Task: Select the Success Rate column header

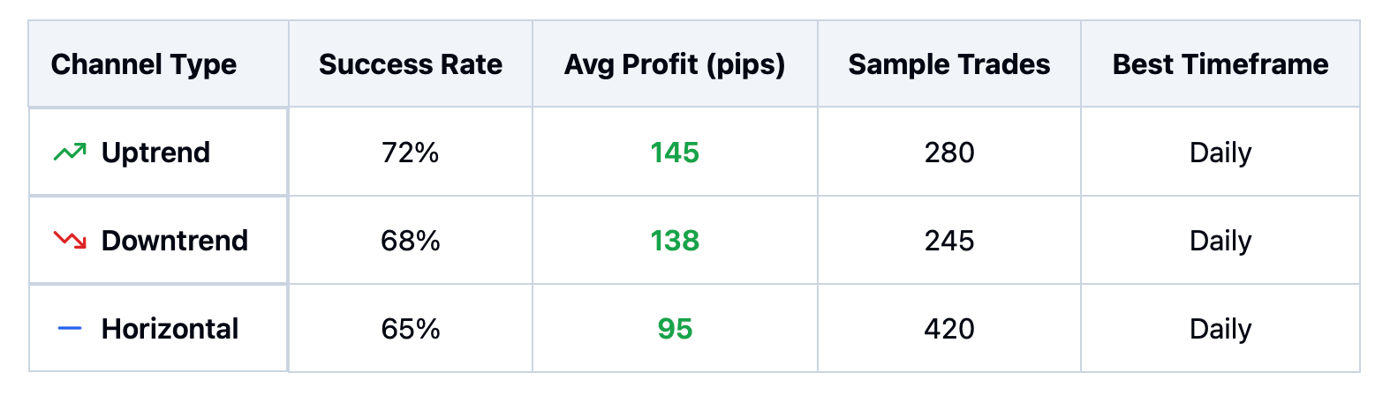Action: point(411,64)
